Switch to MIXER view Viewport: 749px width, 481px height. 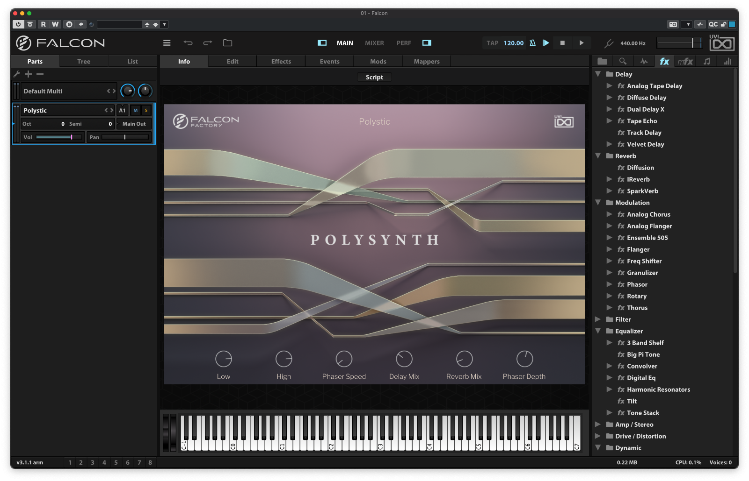pos(374,43)
